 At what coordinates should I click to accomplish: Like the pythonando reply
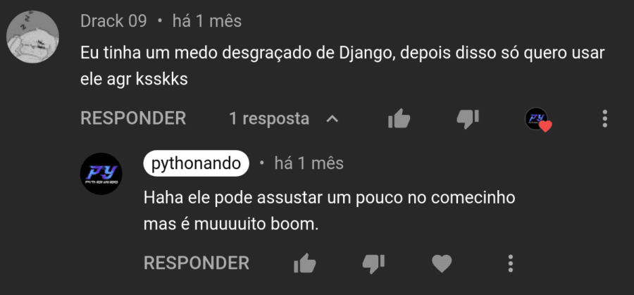pyautogui.click(x=304, y=263)
